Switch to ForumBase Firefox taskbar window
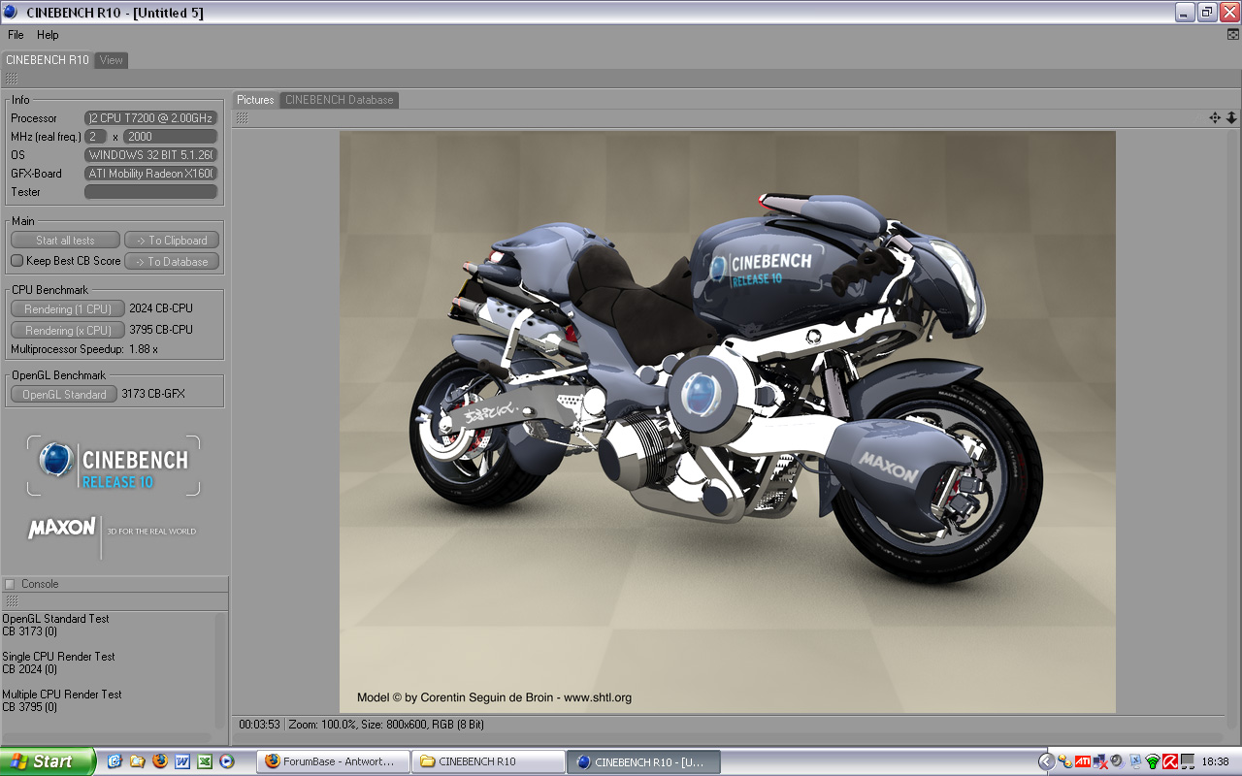Screen dimensions: 1242x776 (333, 761)
